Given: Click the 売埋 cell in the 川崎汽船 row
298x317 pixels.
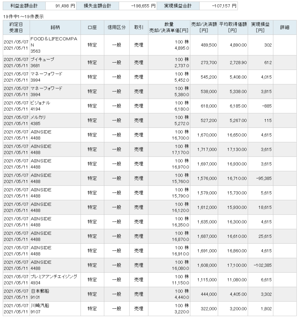Looking at the screenshot, I should [139, 309].
